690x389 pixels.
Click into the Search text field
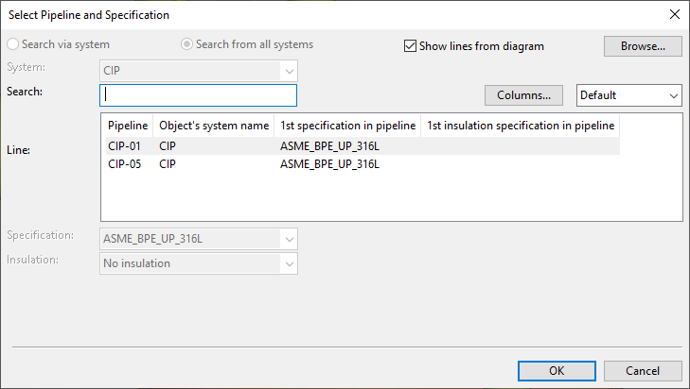[x=199, y=95]
